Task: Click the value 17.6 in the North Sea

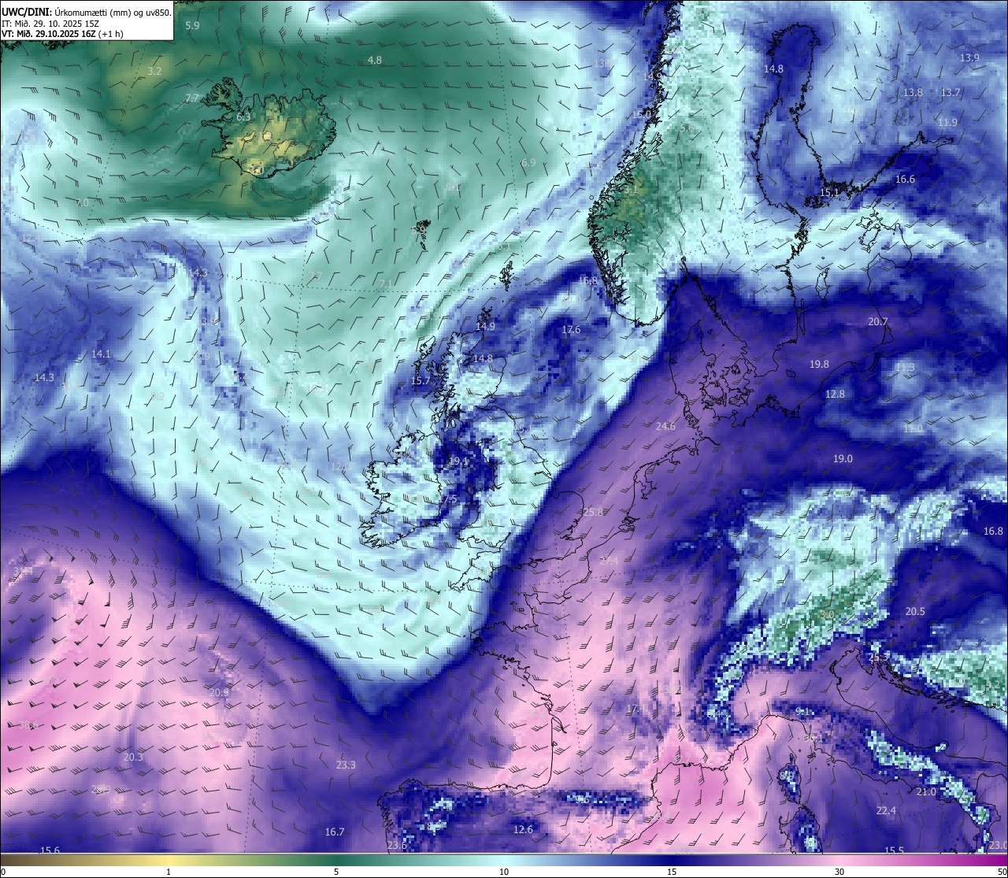Action: tap(571, 330)
